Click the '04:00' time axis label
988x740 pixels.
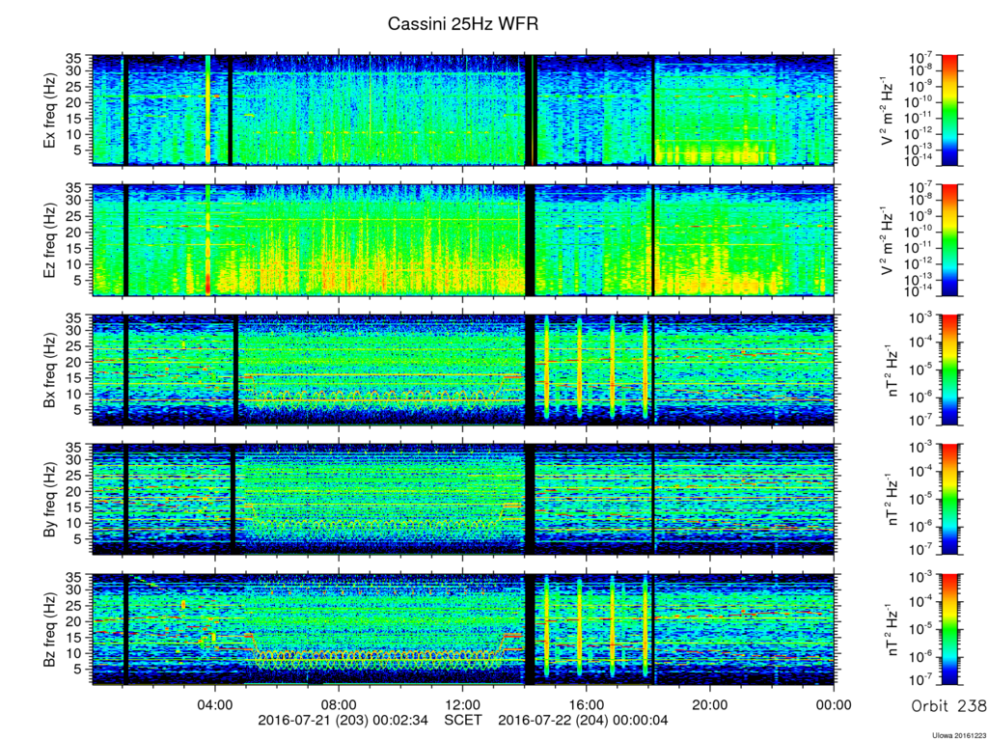[215, 704]
